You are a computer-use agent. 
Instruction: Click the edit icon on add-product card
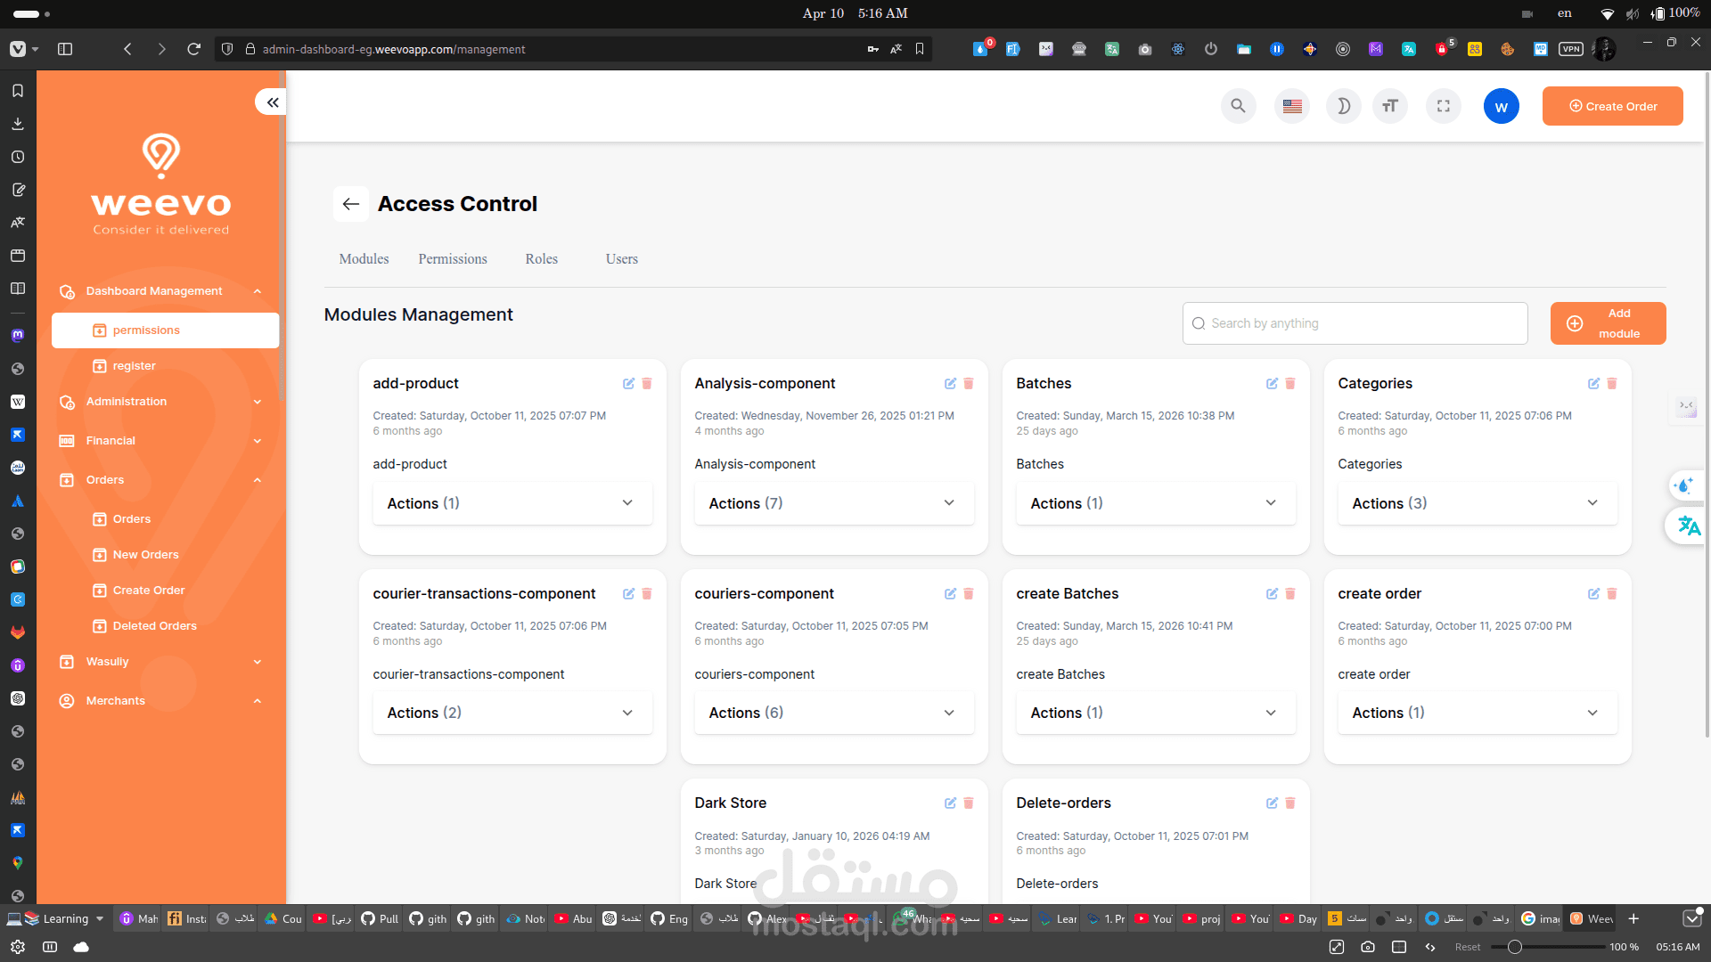[628, 384]
